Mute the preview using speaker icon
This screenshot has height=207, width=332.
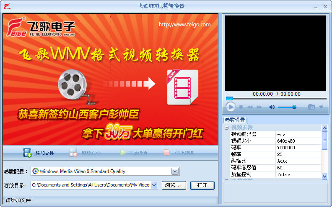(x=272, y=107)
